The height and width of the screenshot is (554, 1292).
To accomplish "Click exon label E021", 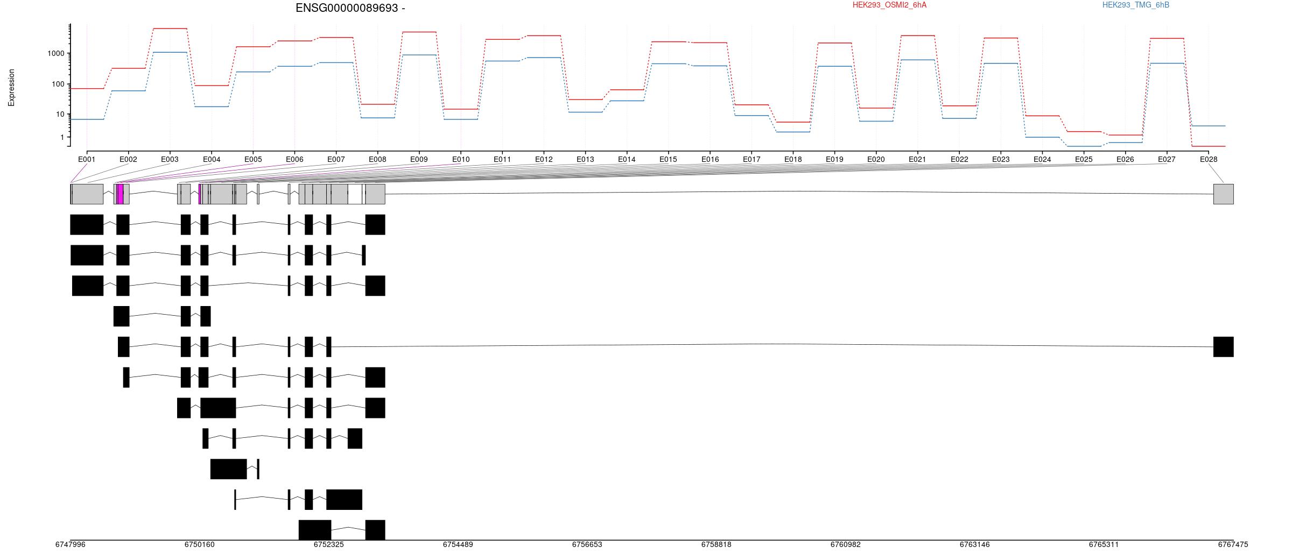I will click(x=917, y=159).
